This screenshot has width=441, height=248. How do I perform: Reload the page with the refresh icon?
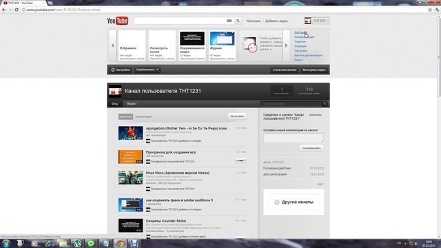(17, 10)
